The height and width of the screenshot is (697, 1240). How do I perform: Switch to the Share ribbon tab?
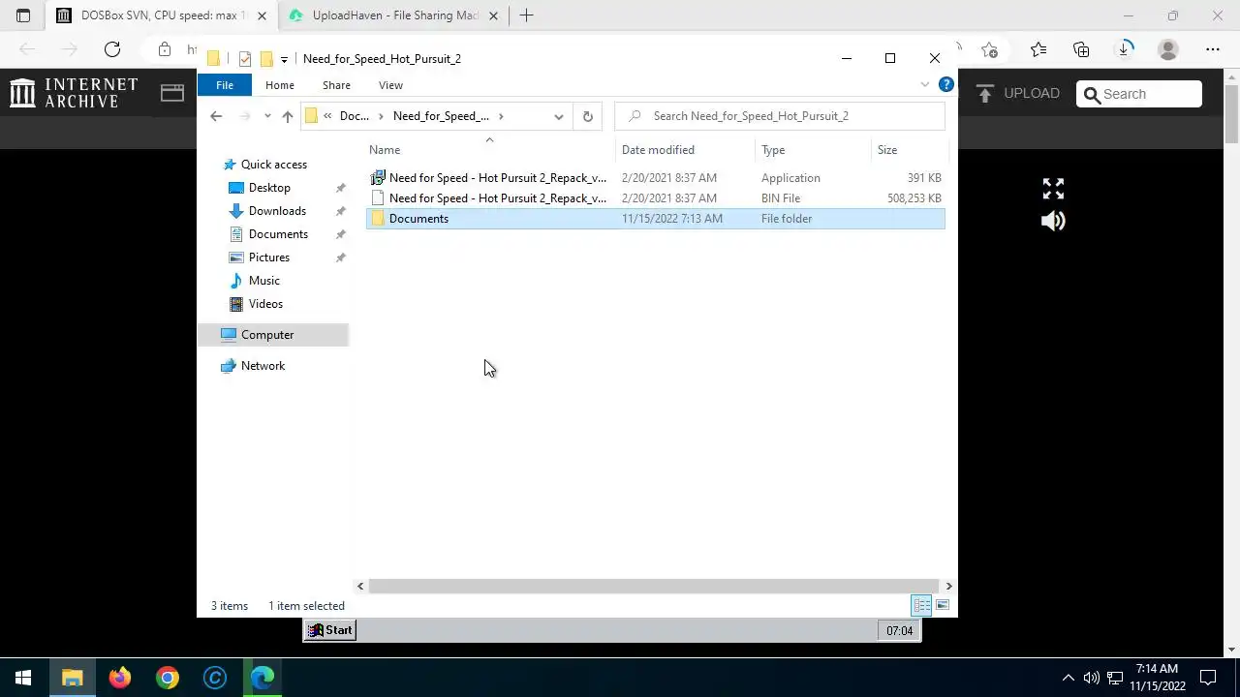click(x=336, y=85)
